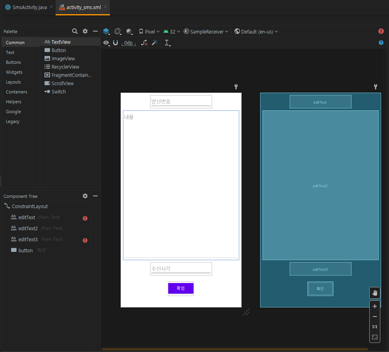Click the Orientation rotate icon
The height and width of the screenshot is (352, 389).
point(117,32)
